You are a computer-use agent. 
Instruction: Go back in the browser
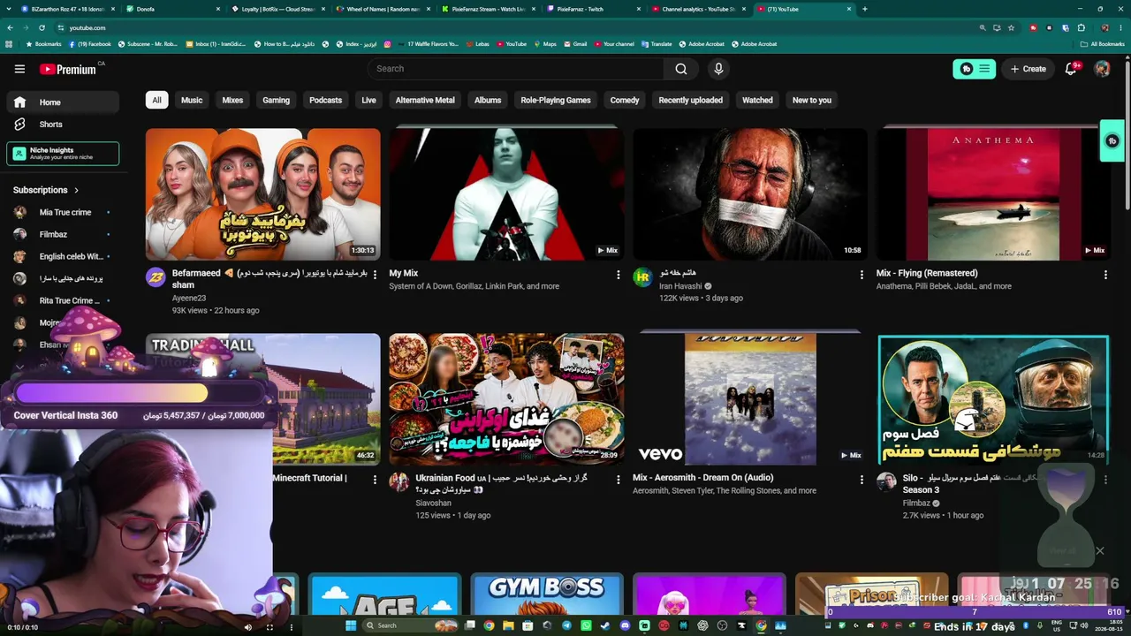(9, 27)
